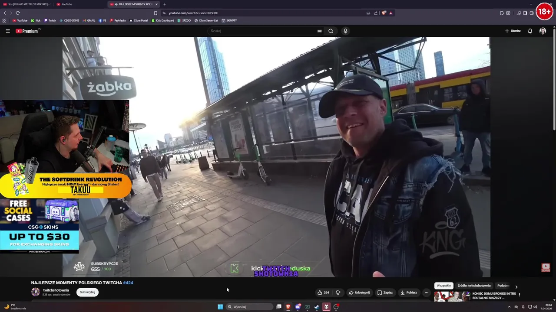Open the Kick bookmark
The height and width of the screenshot is (312, 556).
pos(36,20)
